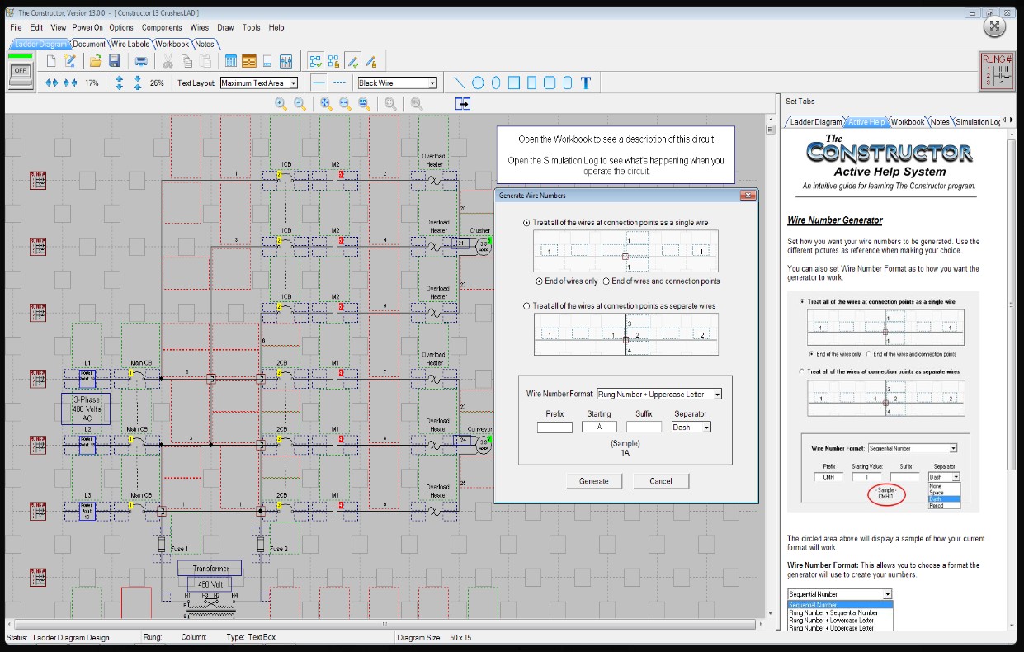Switch to the Document tab
The height and width of the screenshot is (652, 1024).
point(89,44)
